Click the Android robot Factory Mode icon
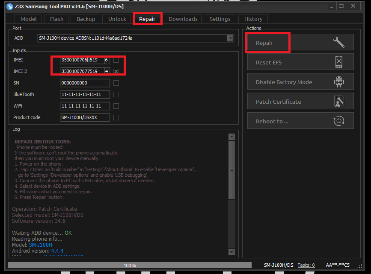371x274 pixels. [339, 82]
